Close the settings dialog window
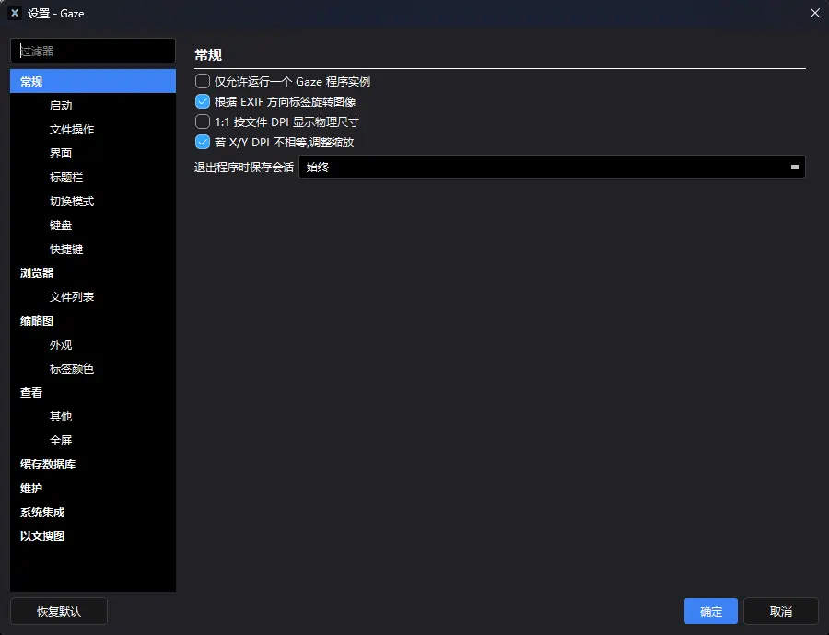 815,13
